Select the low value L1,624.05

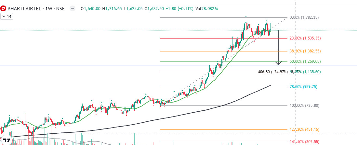[x=133, y=9]
